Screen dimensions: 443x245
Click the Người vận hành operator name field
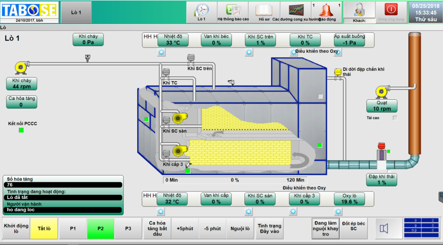click(63, 210)
